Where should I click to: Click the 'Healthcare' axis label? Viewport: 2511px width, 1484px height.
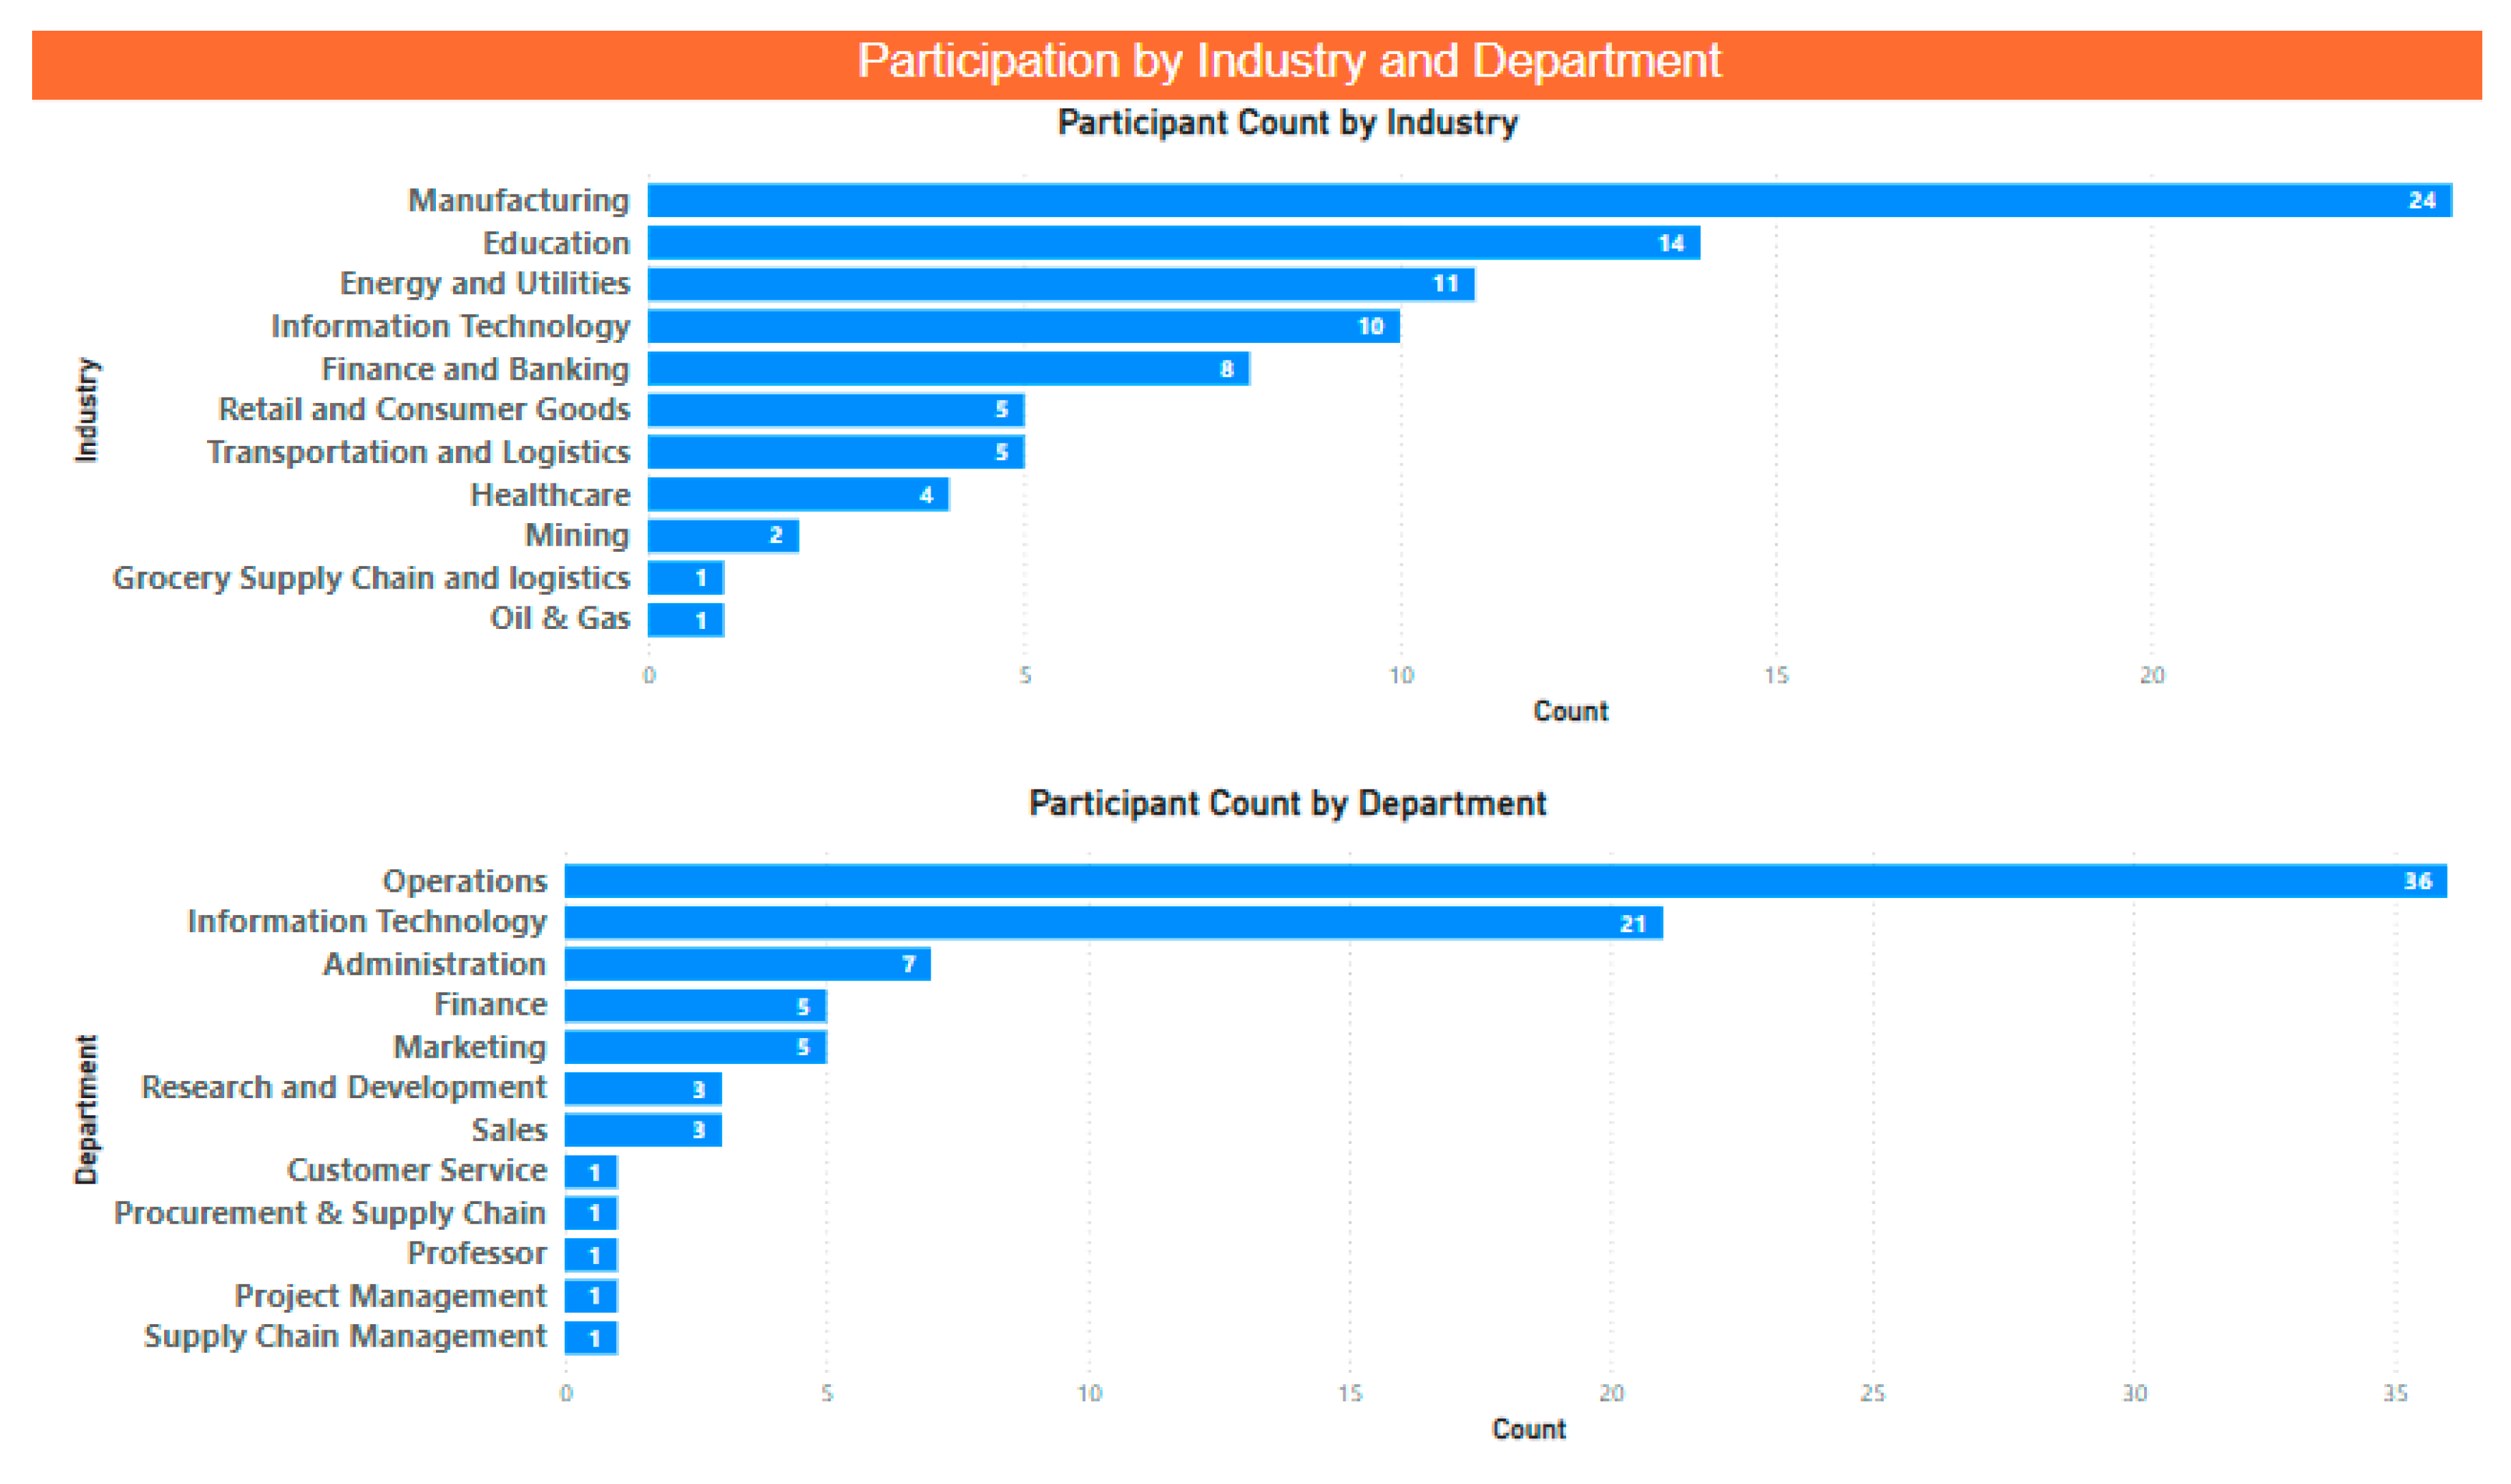(x=550, y=495)
